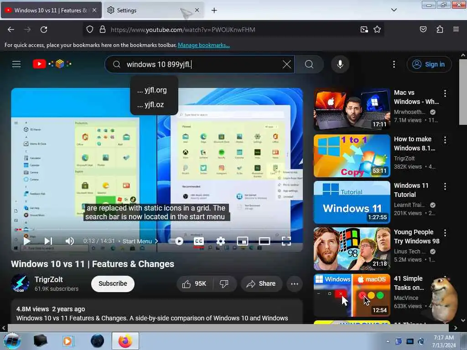Open Manage bookmarks link
This screenshot has height=350, width=467.
(204, 45)
